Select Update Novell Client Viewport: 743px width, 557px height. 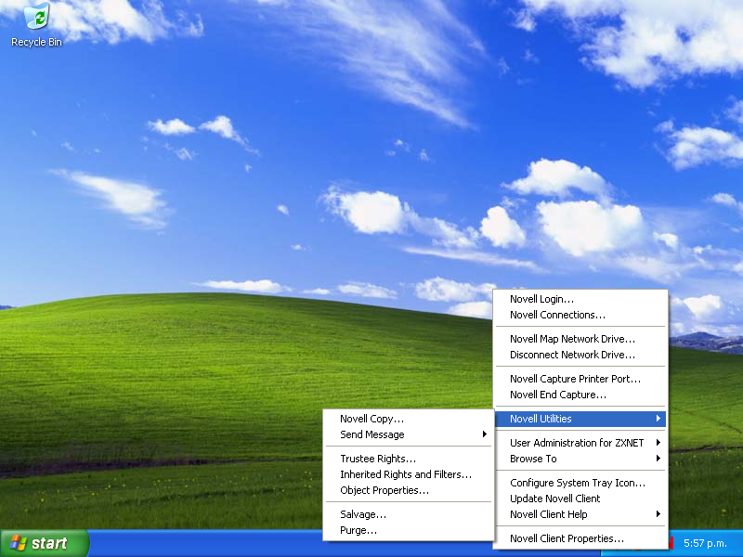580,499
